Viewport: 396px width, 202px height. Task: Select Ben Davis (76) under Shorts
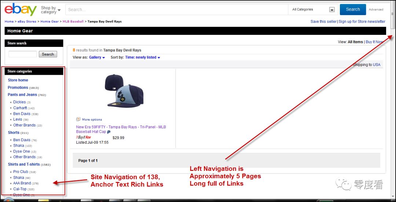click(22, 140)
